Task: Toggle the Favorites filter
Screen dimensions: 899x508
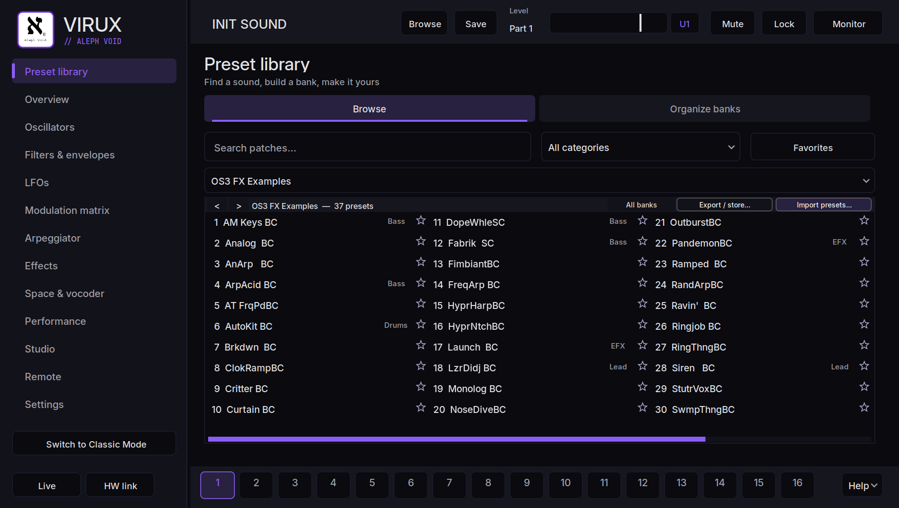Action: click(x=813, y=147)
